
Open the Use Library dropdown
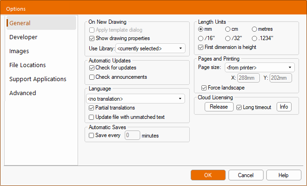[150, 48]
